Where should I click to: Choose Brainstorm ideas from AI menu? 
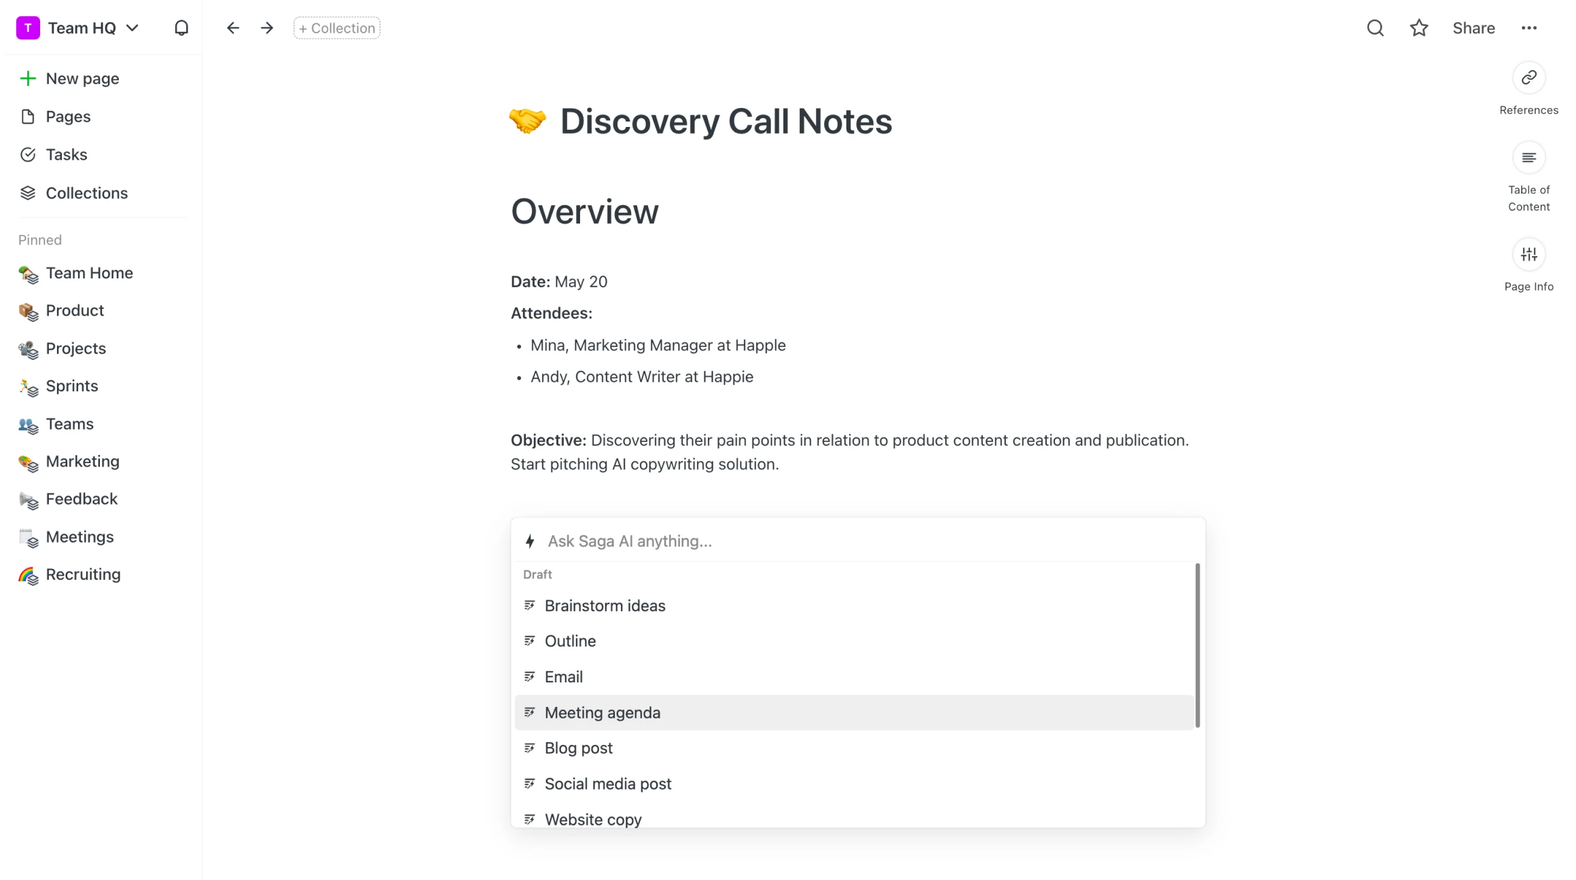(x=605, y=605)
